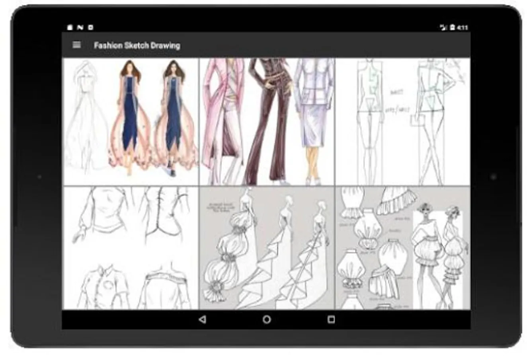Open the recent apps square button

coord(331,319)
